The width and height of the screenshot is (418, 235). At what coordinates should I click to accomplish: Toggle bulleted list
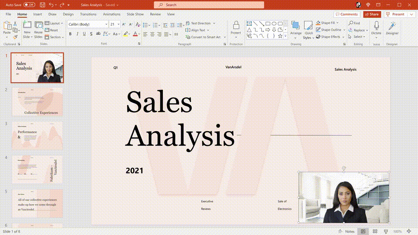145,25
